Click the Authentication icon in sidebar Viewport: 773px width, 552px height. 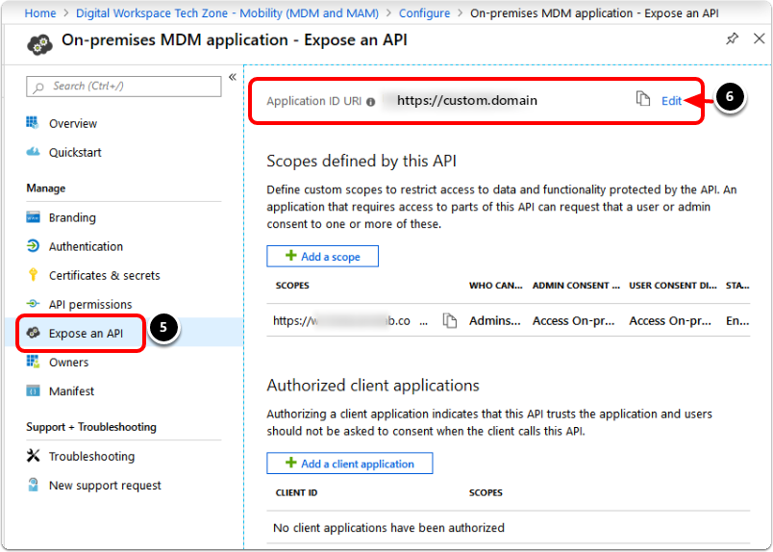34,246
